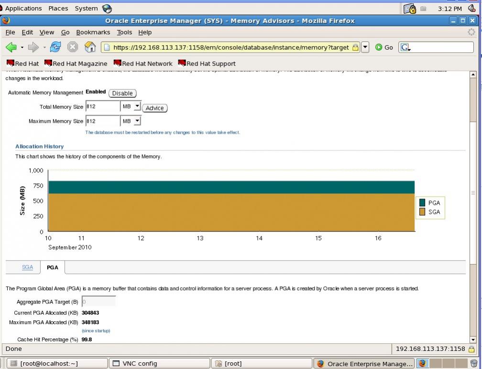The width and height of the screenshot is (482, 369).
Task: Click the teal PGA area in the chart
Action: tap(231, 187)
